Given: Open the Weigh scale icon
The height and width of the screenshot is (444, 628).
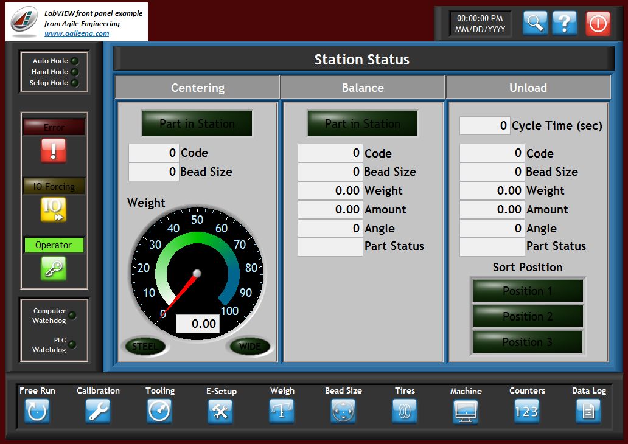Looking at the screenshot, I should click(282, 412).
